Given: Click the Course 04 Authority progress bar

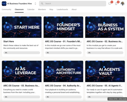Looking at the screenshot, I should [63, 97].
